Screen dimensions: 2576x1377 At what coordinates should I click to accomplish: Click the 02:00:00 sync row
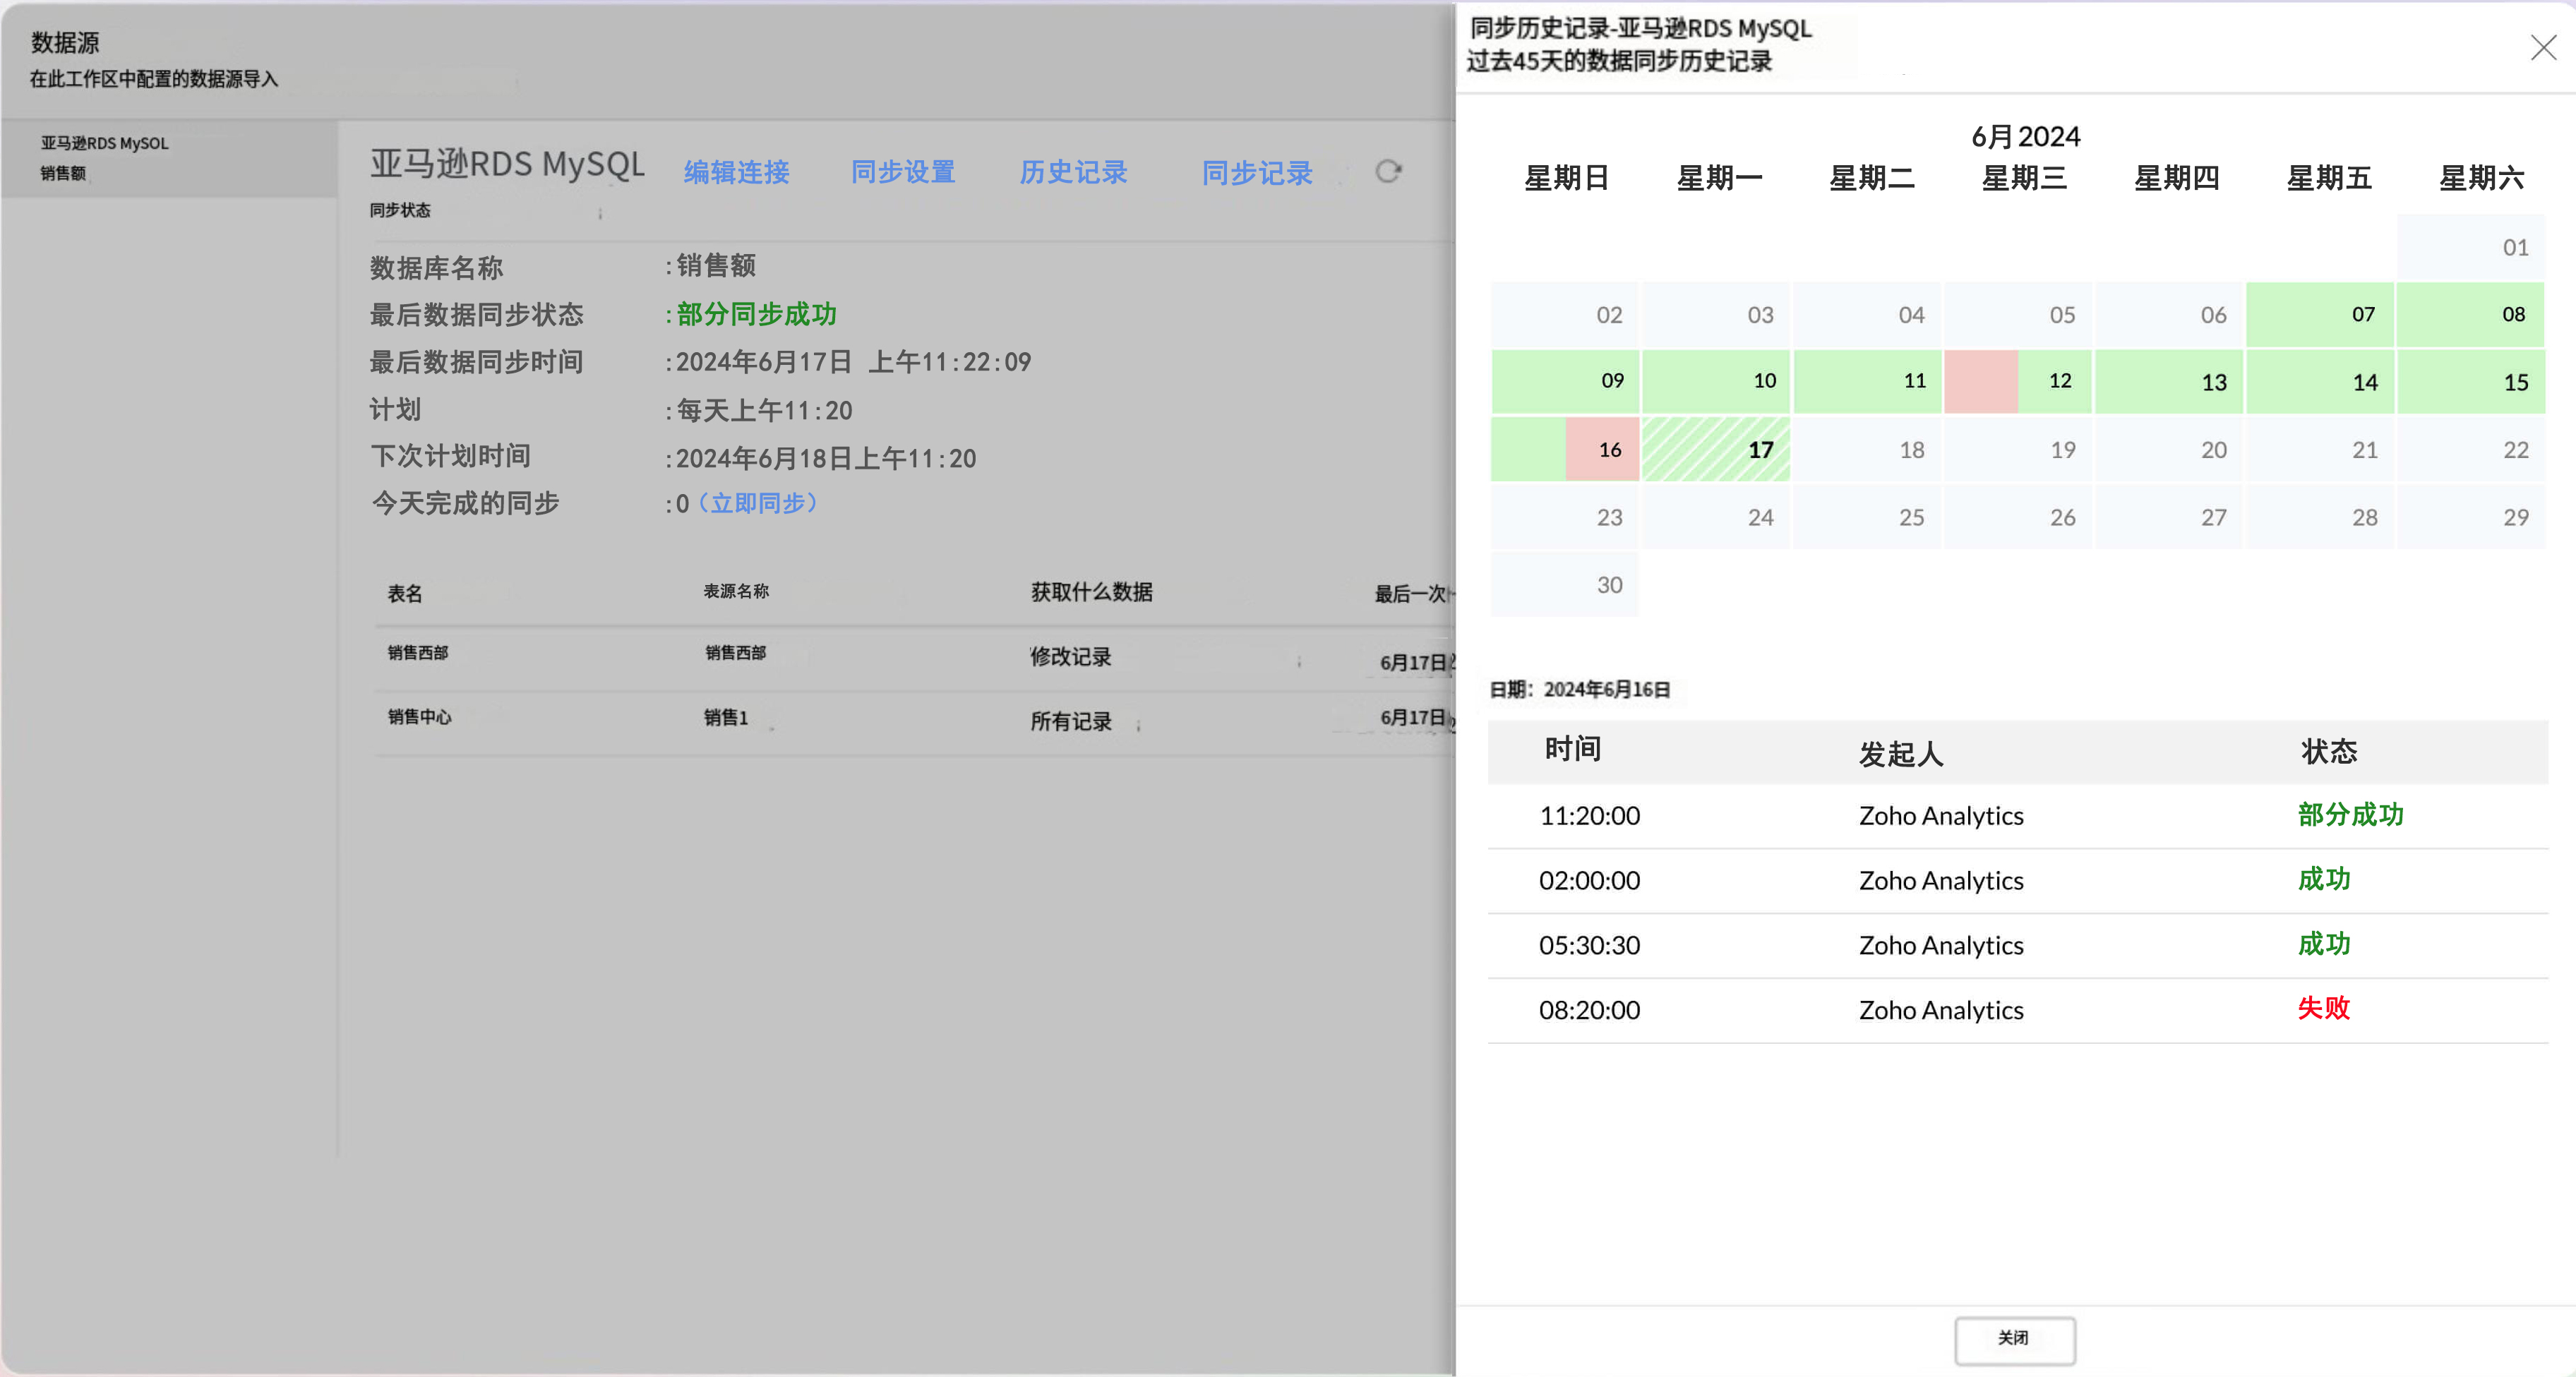(2018, 881)
